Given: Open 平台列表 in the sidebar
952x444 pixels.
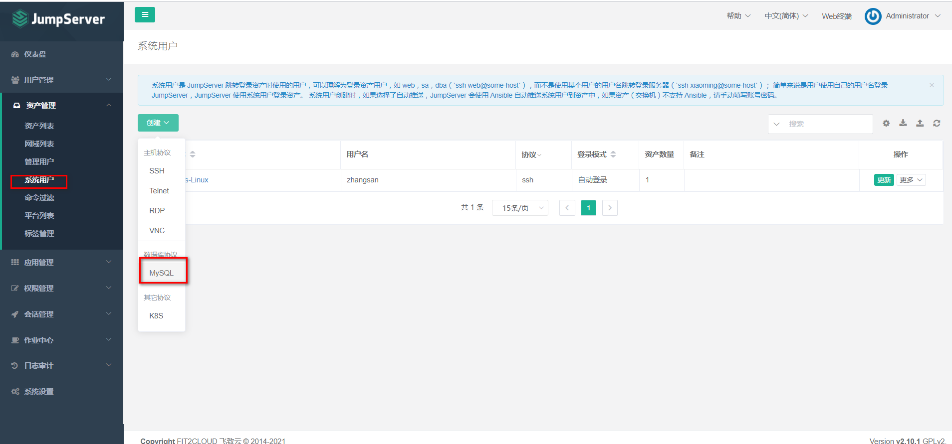Looking at the screenshot, I should click(39, 216).
